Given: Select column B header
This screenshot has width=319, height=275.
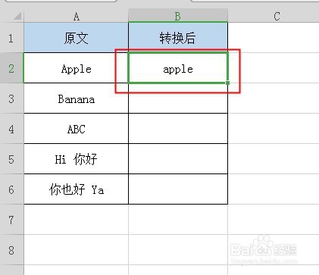Looking at the screenshot, I should pos(178,17).
